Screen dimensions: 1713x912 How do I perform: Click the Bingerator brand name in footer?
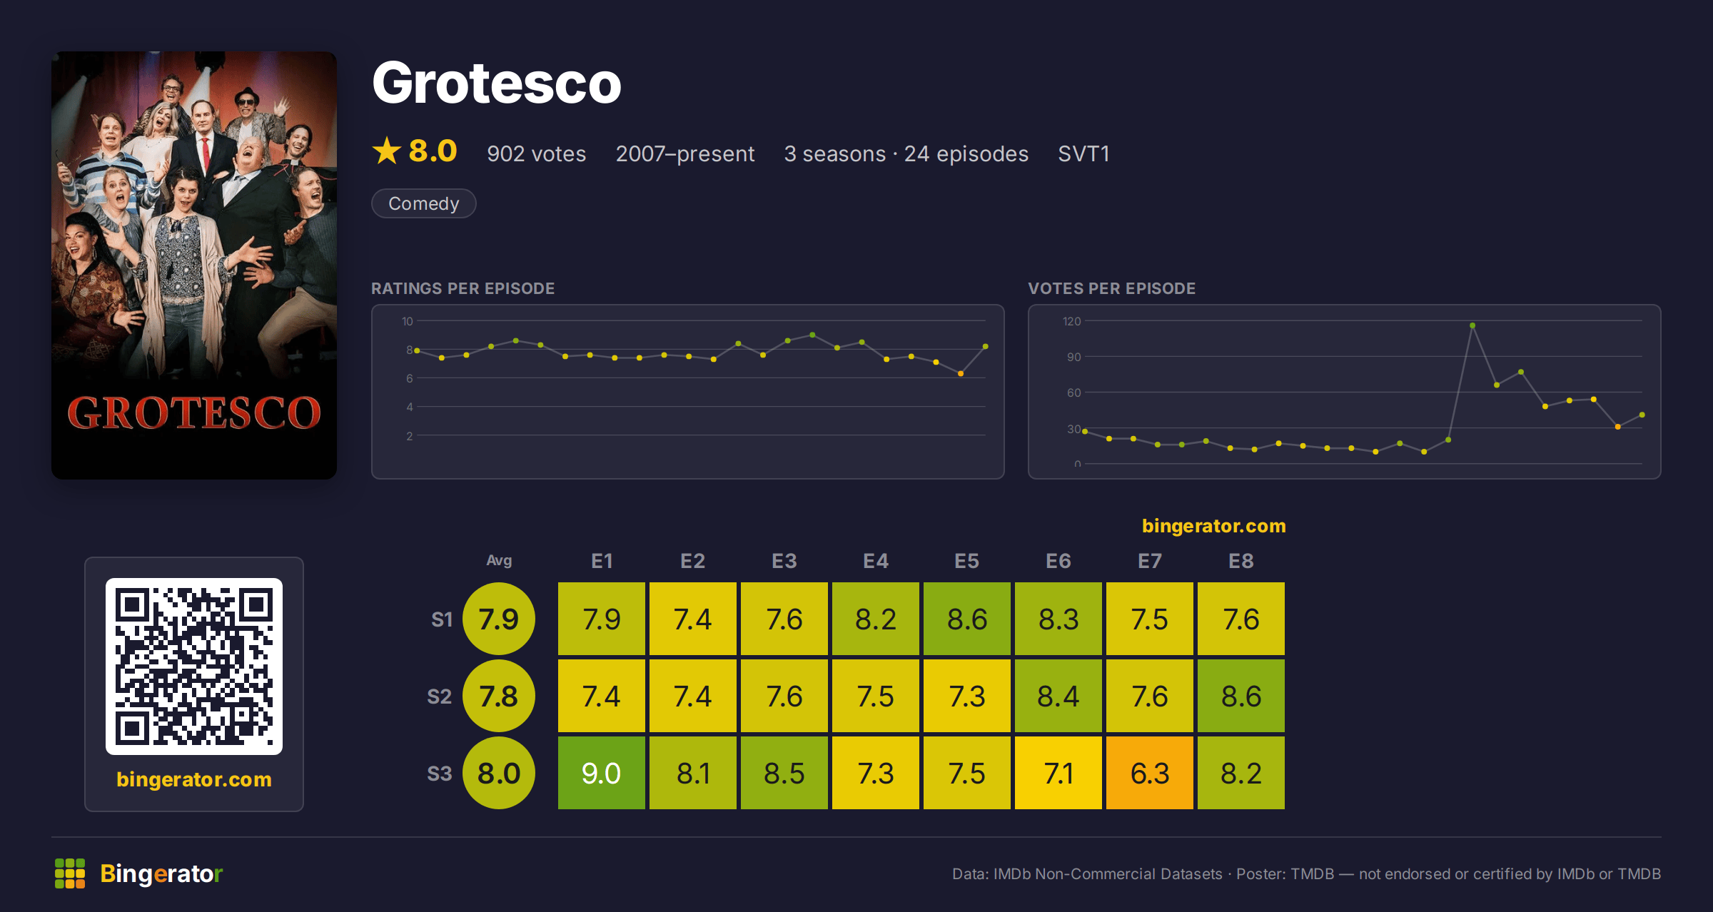click(x=161, y=873)
